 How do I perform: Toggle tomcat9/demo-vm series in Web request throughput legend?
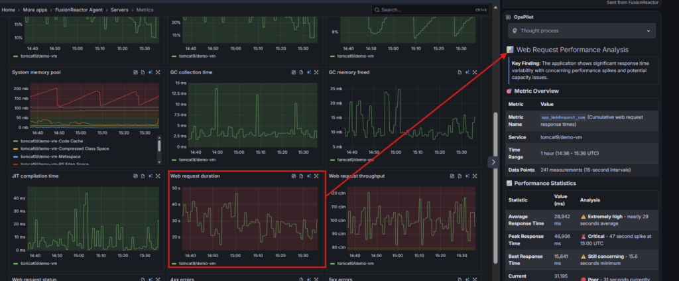pos(355,263)
